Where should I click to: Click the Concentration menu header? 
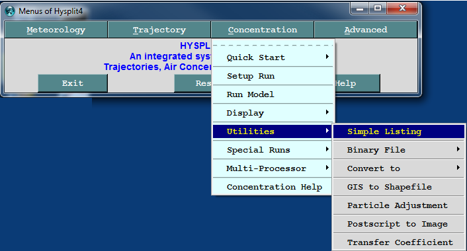263,30
